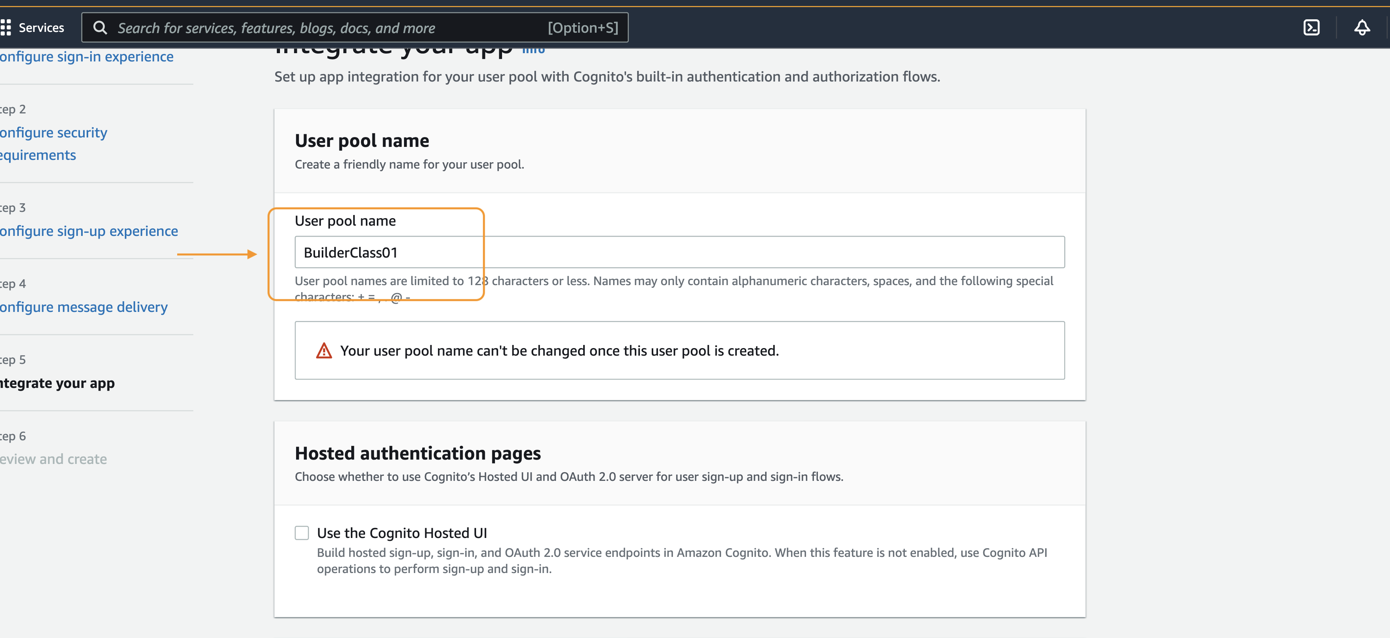1390x638 pixels.
Task: Select Integrate your app step
Action: 57,383
